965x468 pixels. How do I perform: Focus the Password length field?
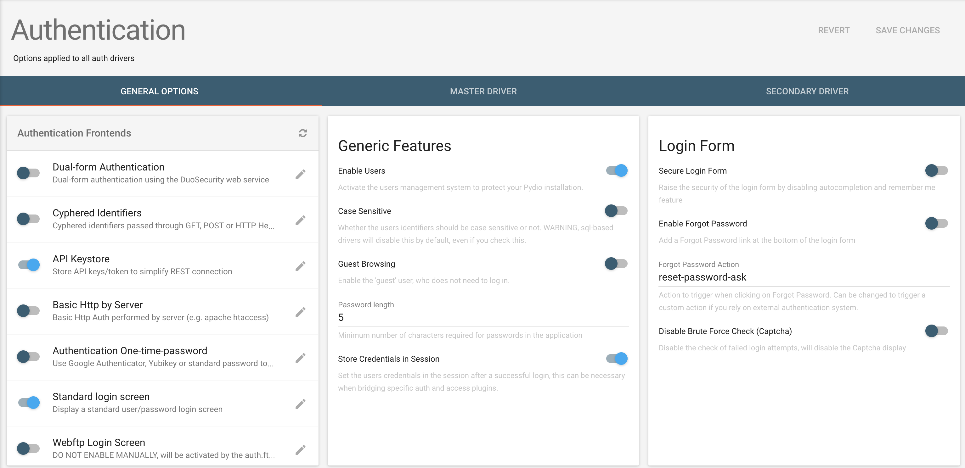click(x=483, y=317)
